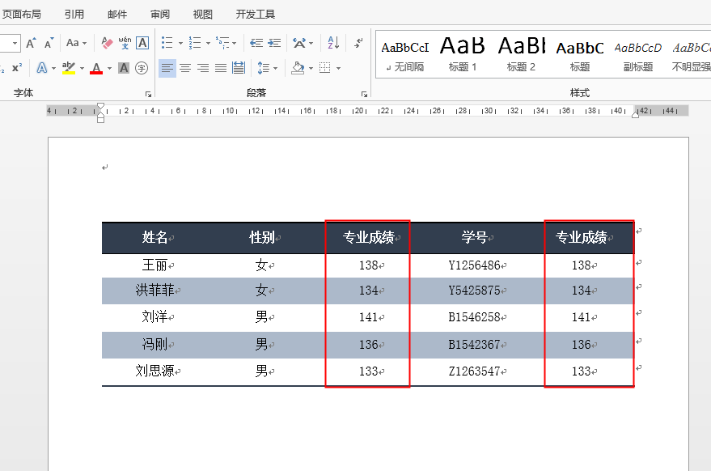711x471 pixels.
Task: Increase paragraph indent
Action: (274, 43)
